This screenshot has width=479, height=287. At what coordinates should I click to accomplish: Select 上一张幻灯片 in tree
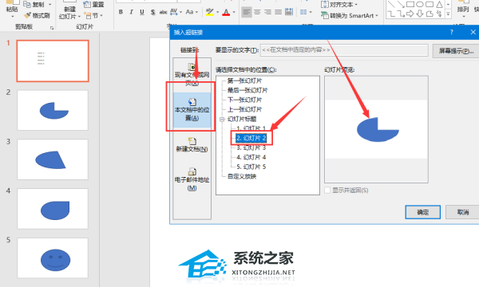tap(245, 109)
